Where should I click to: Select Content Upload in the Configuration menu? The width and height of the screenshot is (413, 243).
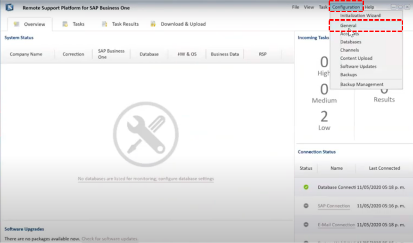click(356, 58)
